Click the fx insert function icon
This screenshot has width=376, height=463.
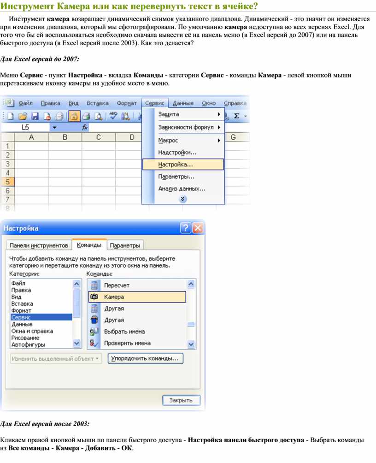coord(85,127)
